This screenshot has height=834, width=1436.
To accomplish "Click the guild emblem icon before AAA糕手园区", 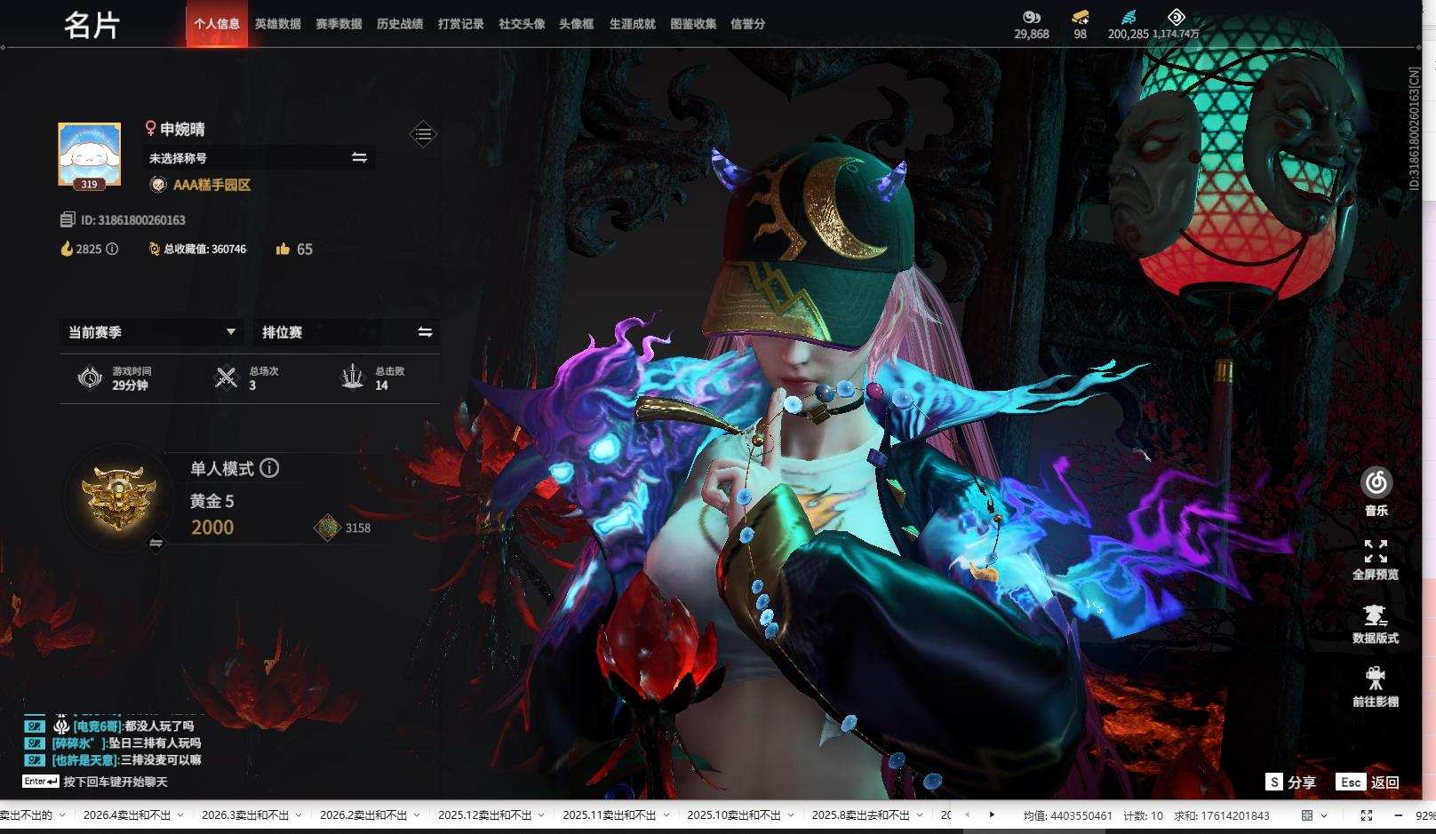I will [x=158, y=185].
